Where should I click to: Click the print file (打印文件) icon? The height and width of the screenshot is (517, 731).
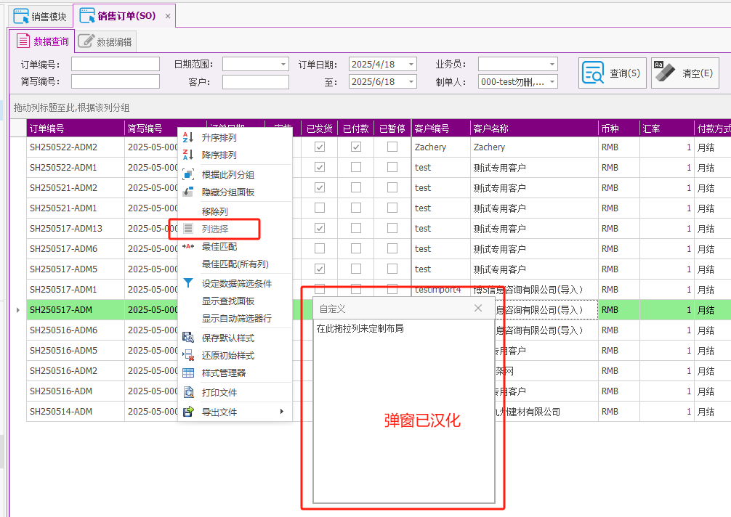(x=188, y=393)
